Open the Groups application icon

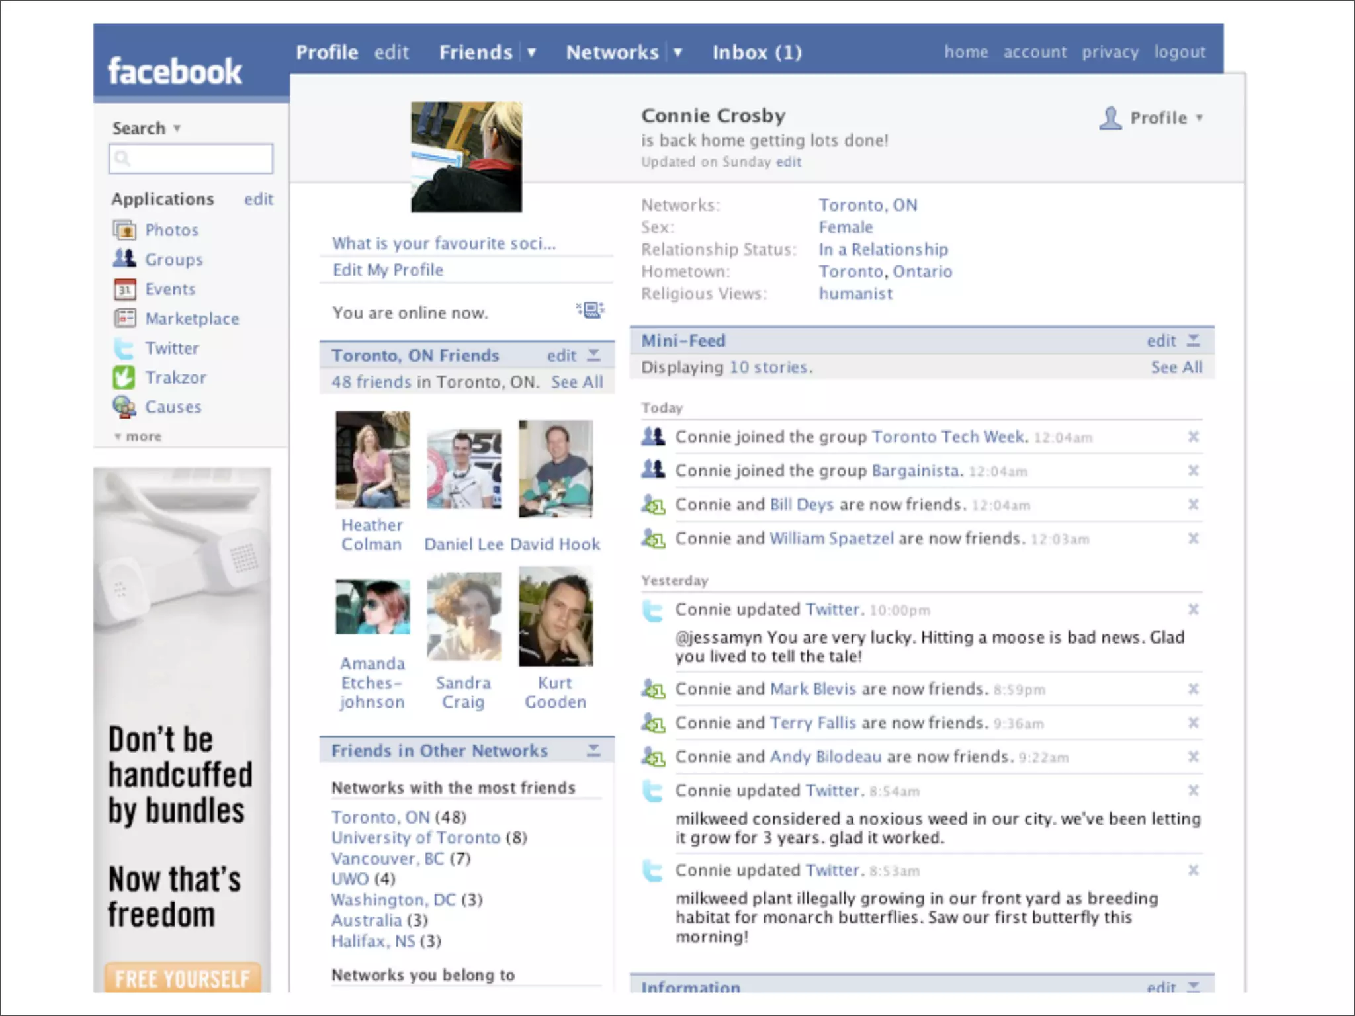tap(124, 259)
